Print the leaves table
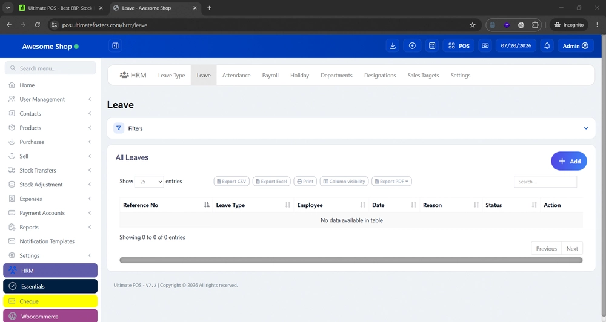606x322 pixels. pyautogui.click(x=305, y=182)
